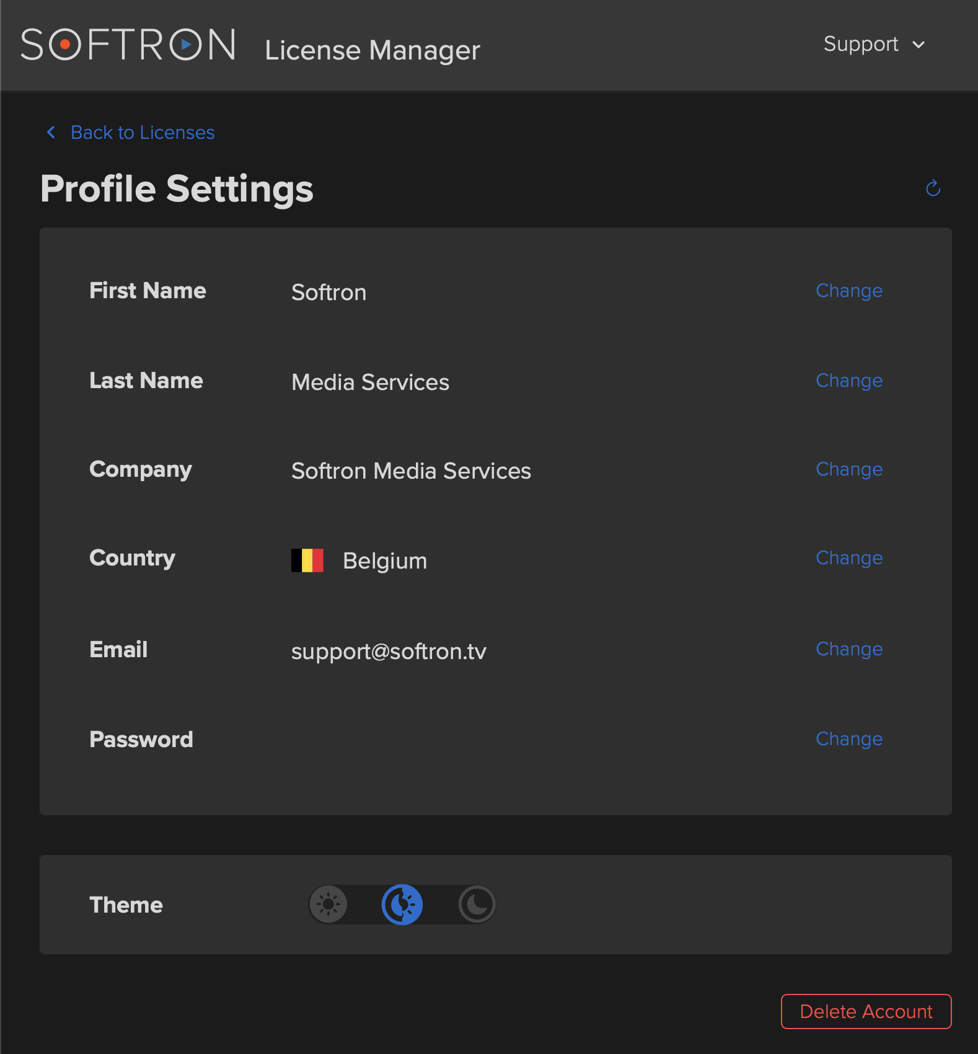978x1054 pixels.
Task: Click the 'support@softron.tv' email text
Action: click(389, 652)
